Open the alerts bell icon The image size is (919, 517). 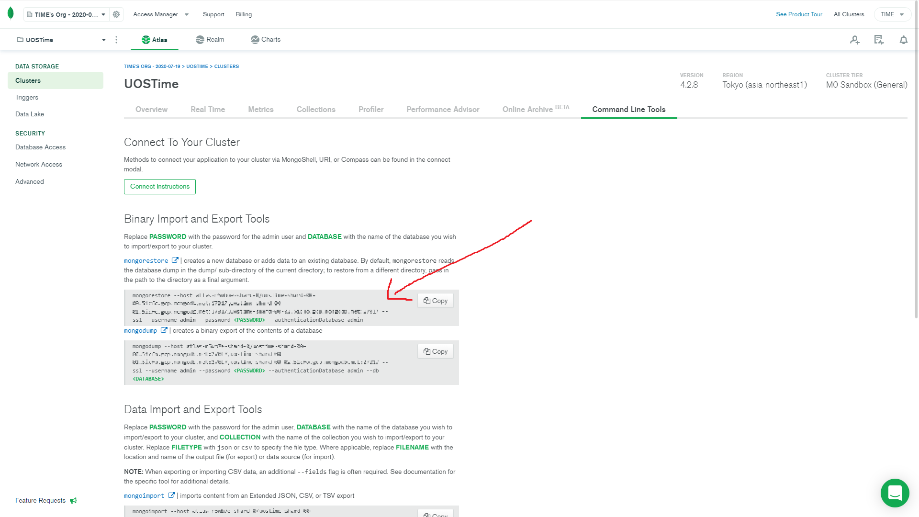pyautogui.click(x=903, y=40)
